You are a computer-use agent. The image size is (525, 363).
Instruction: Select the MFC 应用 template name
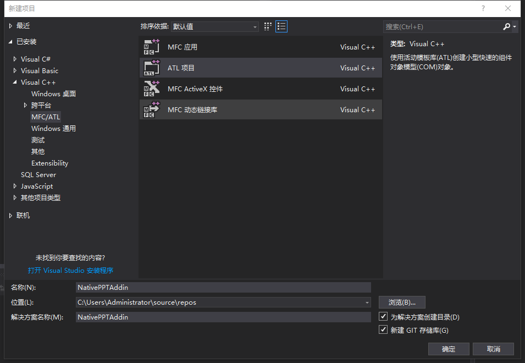tap(183, 47)
